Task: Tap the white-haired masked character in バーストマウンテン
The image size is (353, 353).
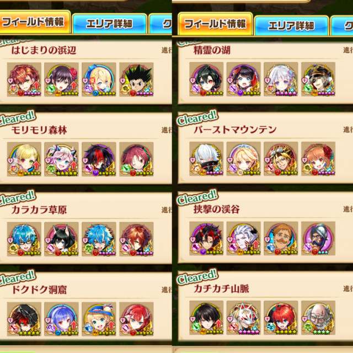Action: pyautogui.click(x=206, y=159)
